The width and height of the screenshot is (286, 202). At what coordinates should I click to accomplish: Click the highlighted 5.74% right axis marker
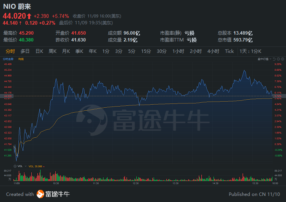tap(279, 96)
